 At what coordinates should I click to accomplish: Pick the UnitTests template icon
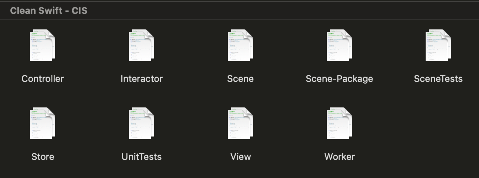point(142,123)
